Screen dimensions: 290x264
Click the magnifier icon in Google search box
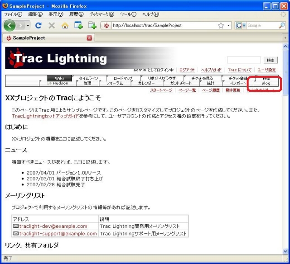pos(282,25)
